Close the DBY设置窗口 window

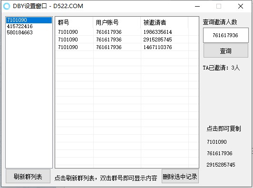tap(241, 6)
